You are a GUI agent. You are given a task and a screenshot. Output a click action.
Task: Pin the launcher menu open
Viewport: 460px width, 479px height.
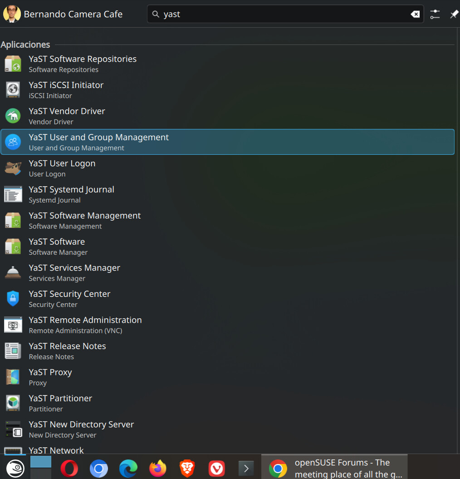point(454,14)
